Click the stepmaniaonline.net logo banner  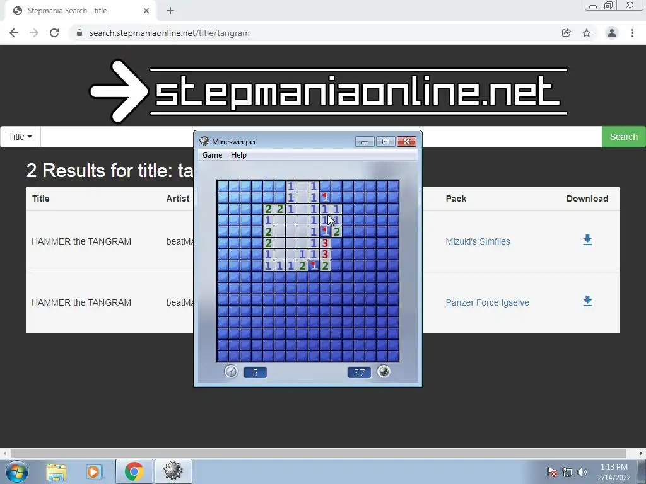(329, 91)
